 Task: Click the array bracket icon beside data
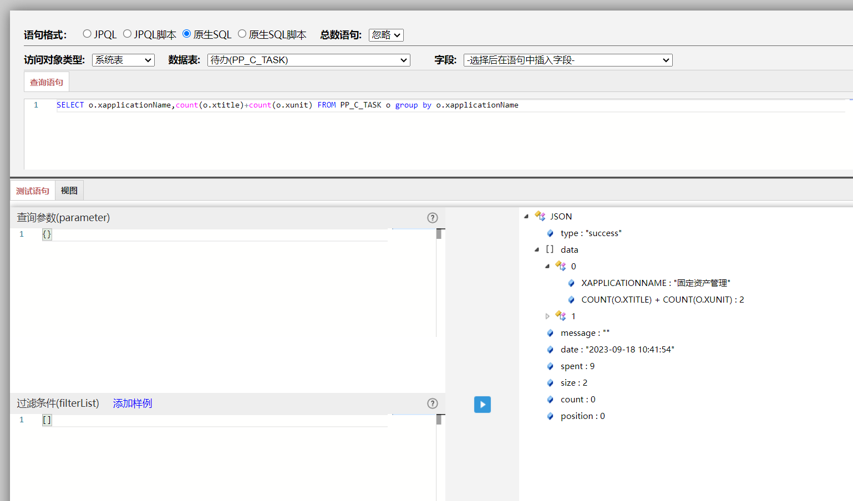coord(550,249)
